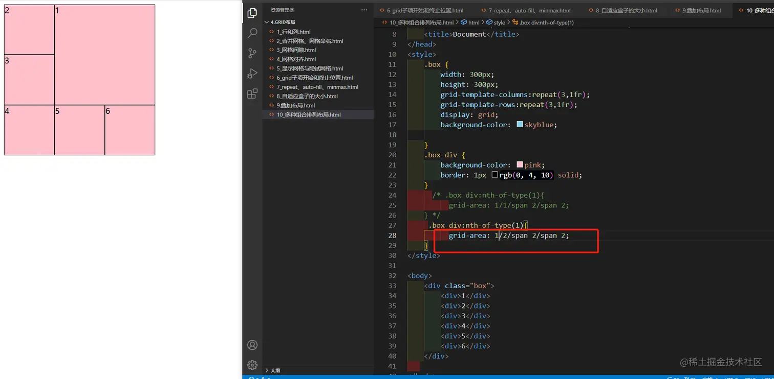This screenshot has width=774, height=379.
Task: Switch to the 7_repeat、auto-fill、minmax.html editor tab
Action: point(529,10)
